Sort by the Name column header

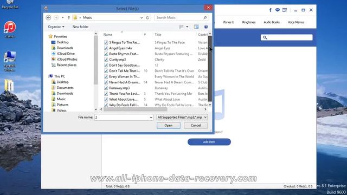point(108,35)
